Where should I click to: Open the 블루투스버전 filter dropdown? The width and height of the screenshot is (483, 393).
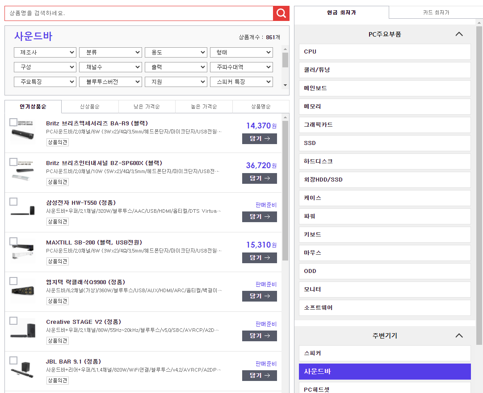click(110, 82)
